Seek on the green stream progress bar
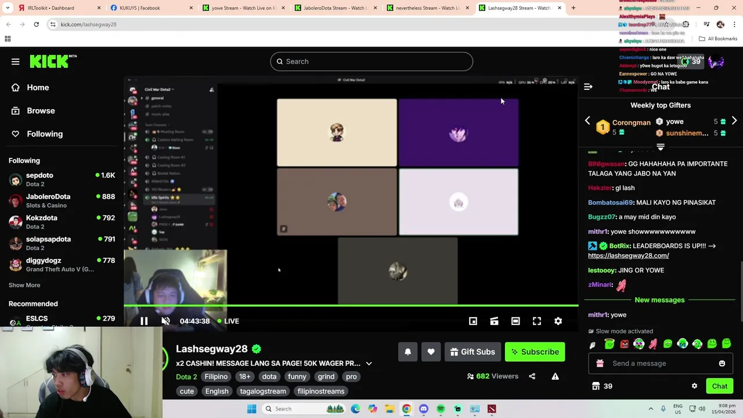The image size is (743, 418). coord(351,305)
